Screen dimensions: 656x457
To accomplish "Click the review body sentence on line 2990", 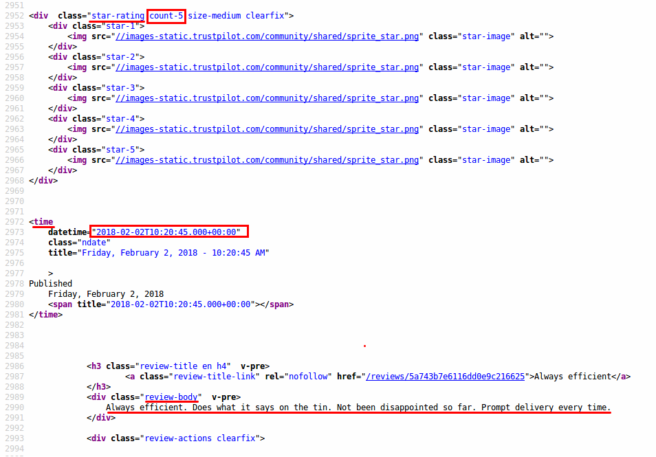I will [x=358, y=408].
